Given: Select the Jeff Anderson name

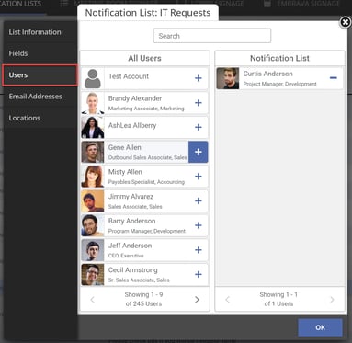Looking at the screenshot, I should 130,246.
